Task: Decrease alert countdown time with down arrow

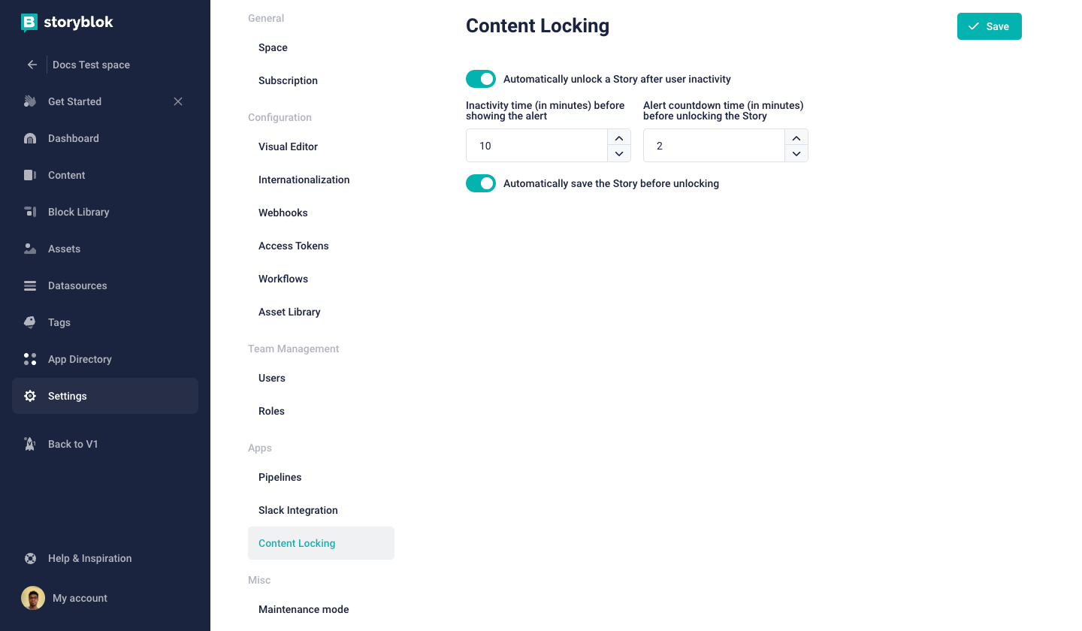Action: tap(796, 153)
